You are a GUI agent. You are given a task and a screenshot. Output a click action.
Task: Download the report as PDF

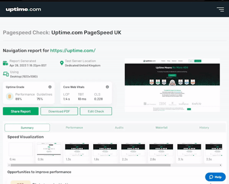59,111
